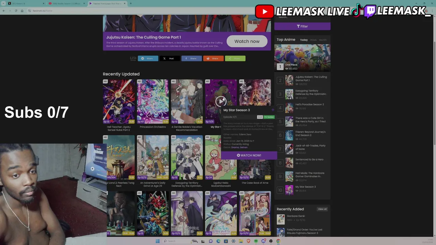Screen dimensions: 436x245
Task: Open Hell's Paradise Season 2 ranking link
Action: tap(310, 104)
